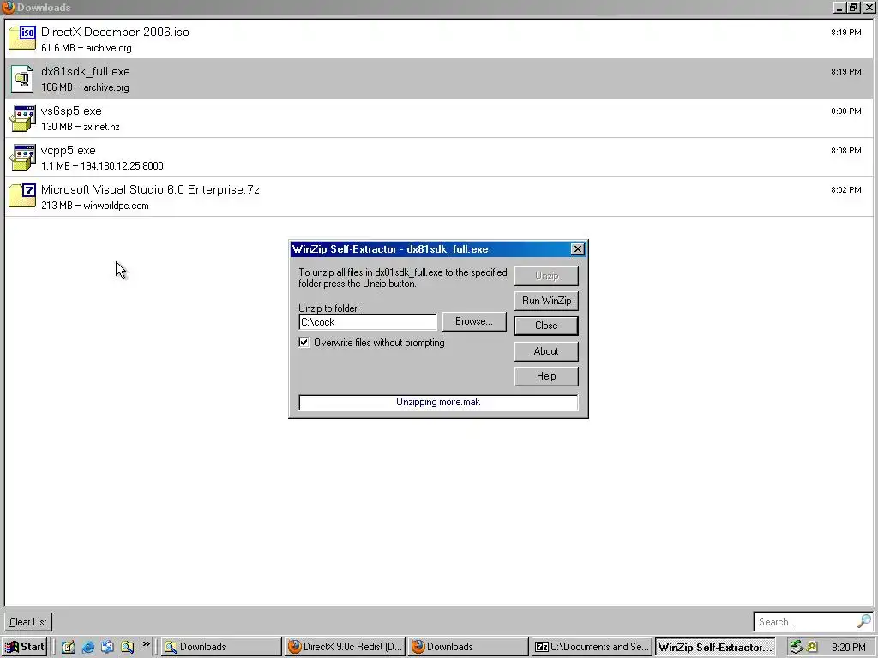Launch Internet Explorer from quick launch
Viewport: 878px width, 658px height.
[88, 647]
